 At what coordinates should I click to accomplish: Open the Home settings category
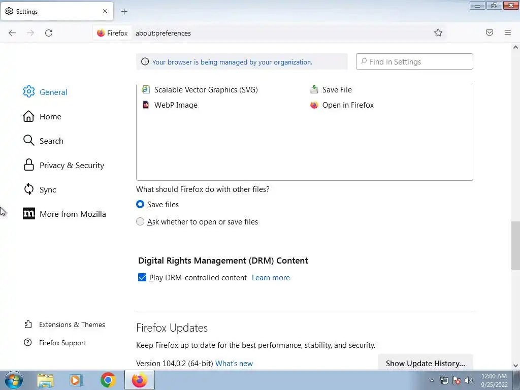point(50,116)
